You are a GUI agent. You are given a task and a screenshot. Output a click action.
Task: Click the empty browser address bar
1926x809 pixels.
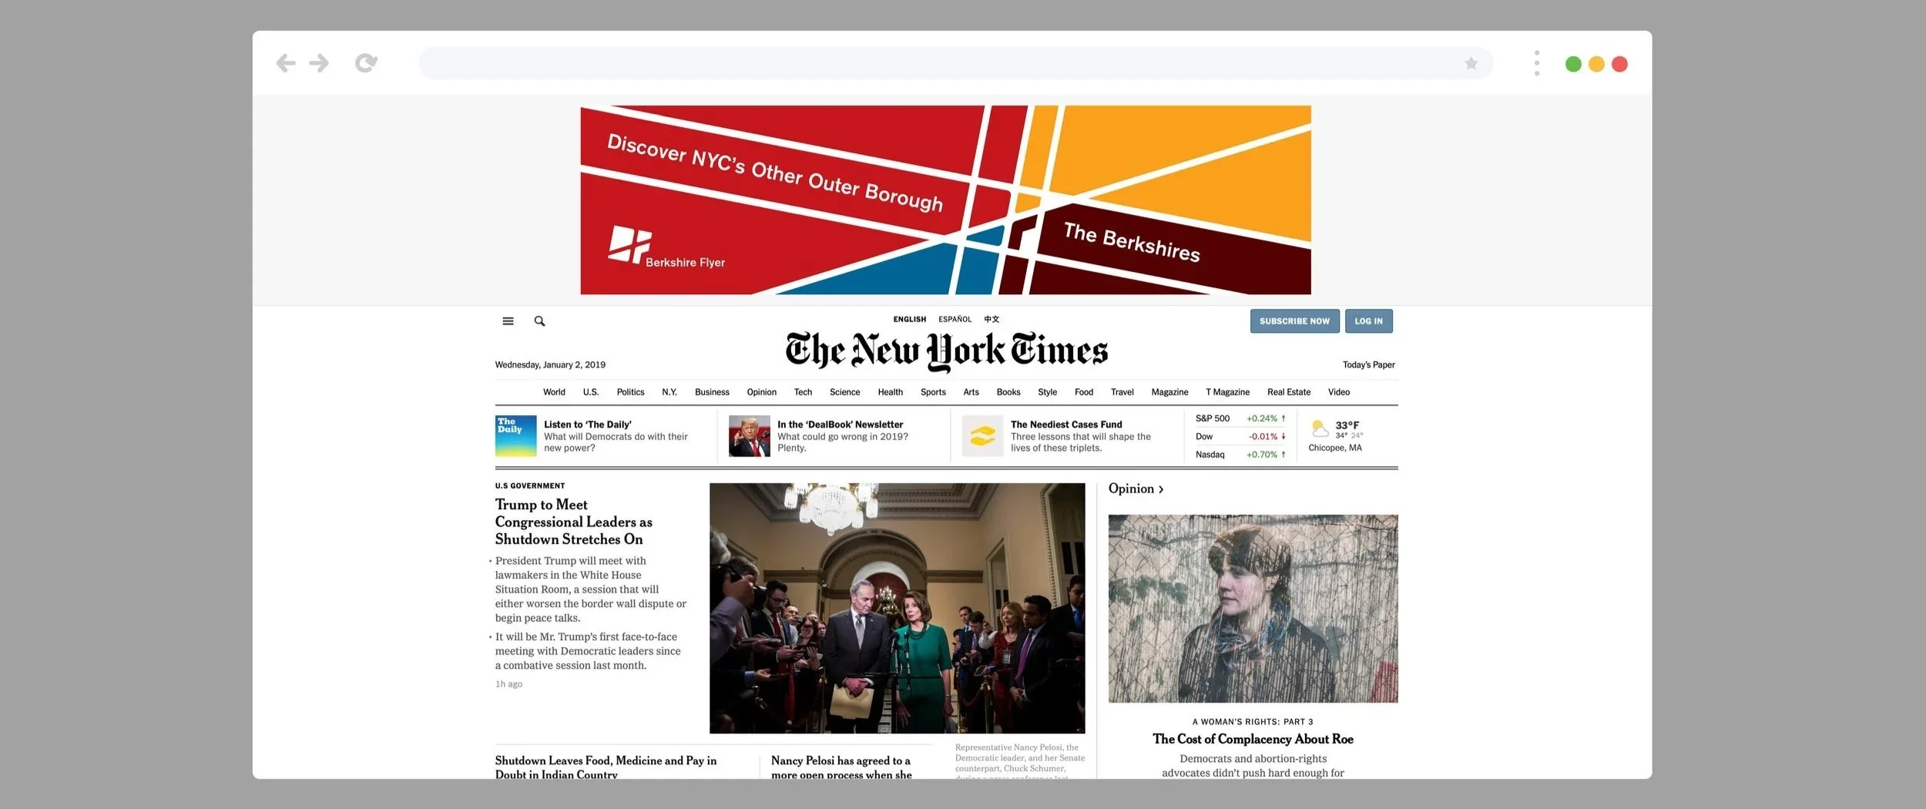tap(955, 63)
